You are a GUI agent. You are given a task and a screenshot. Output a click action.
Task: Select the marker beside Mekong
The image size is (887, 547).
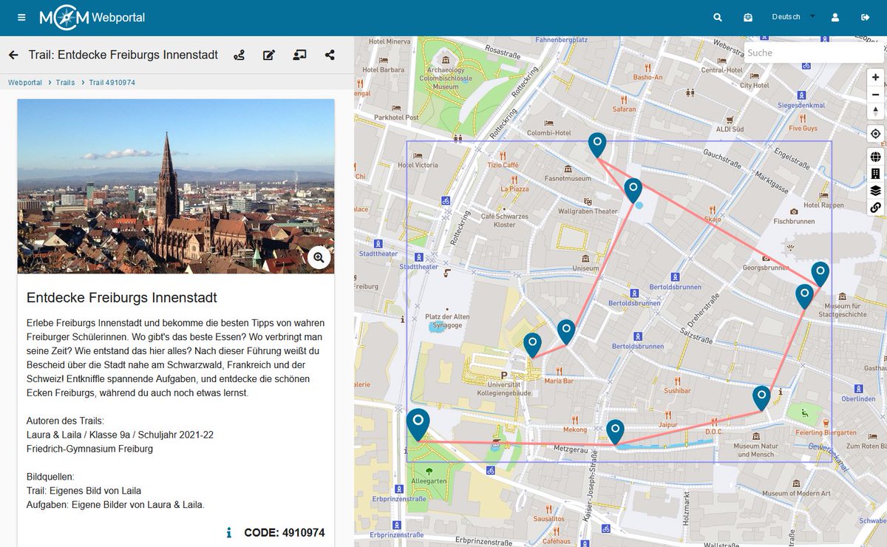pyautogui.click(x=615, y=431)
